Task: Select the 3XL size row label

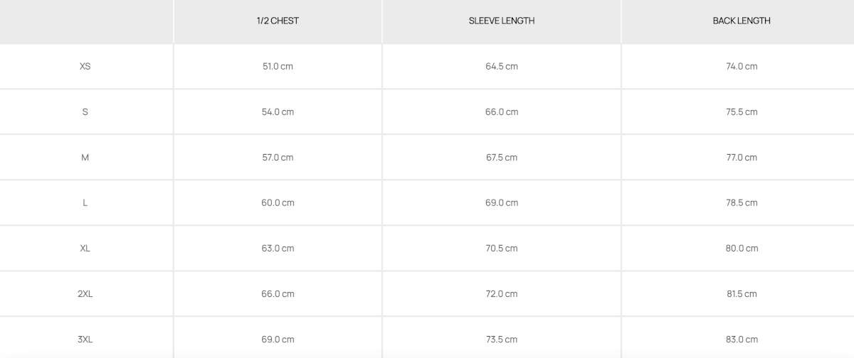Action: 85,339
